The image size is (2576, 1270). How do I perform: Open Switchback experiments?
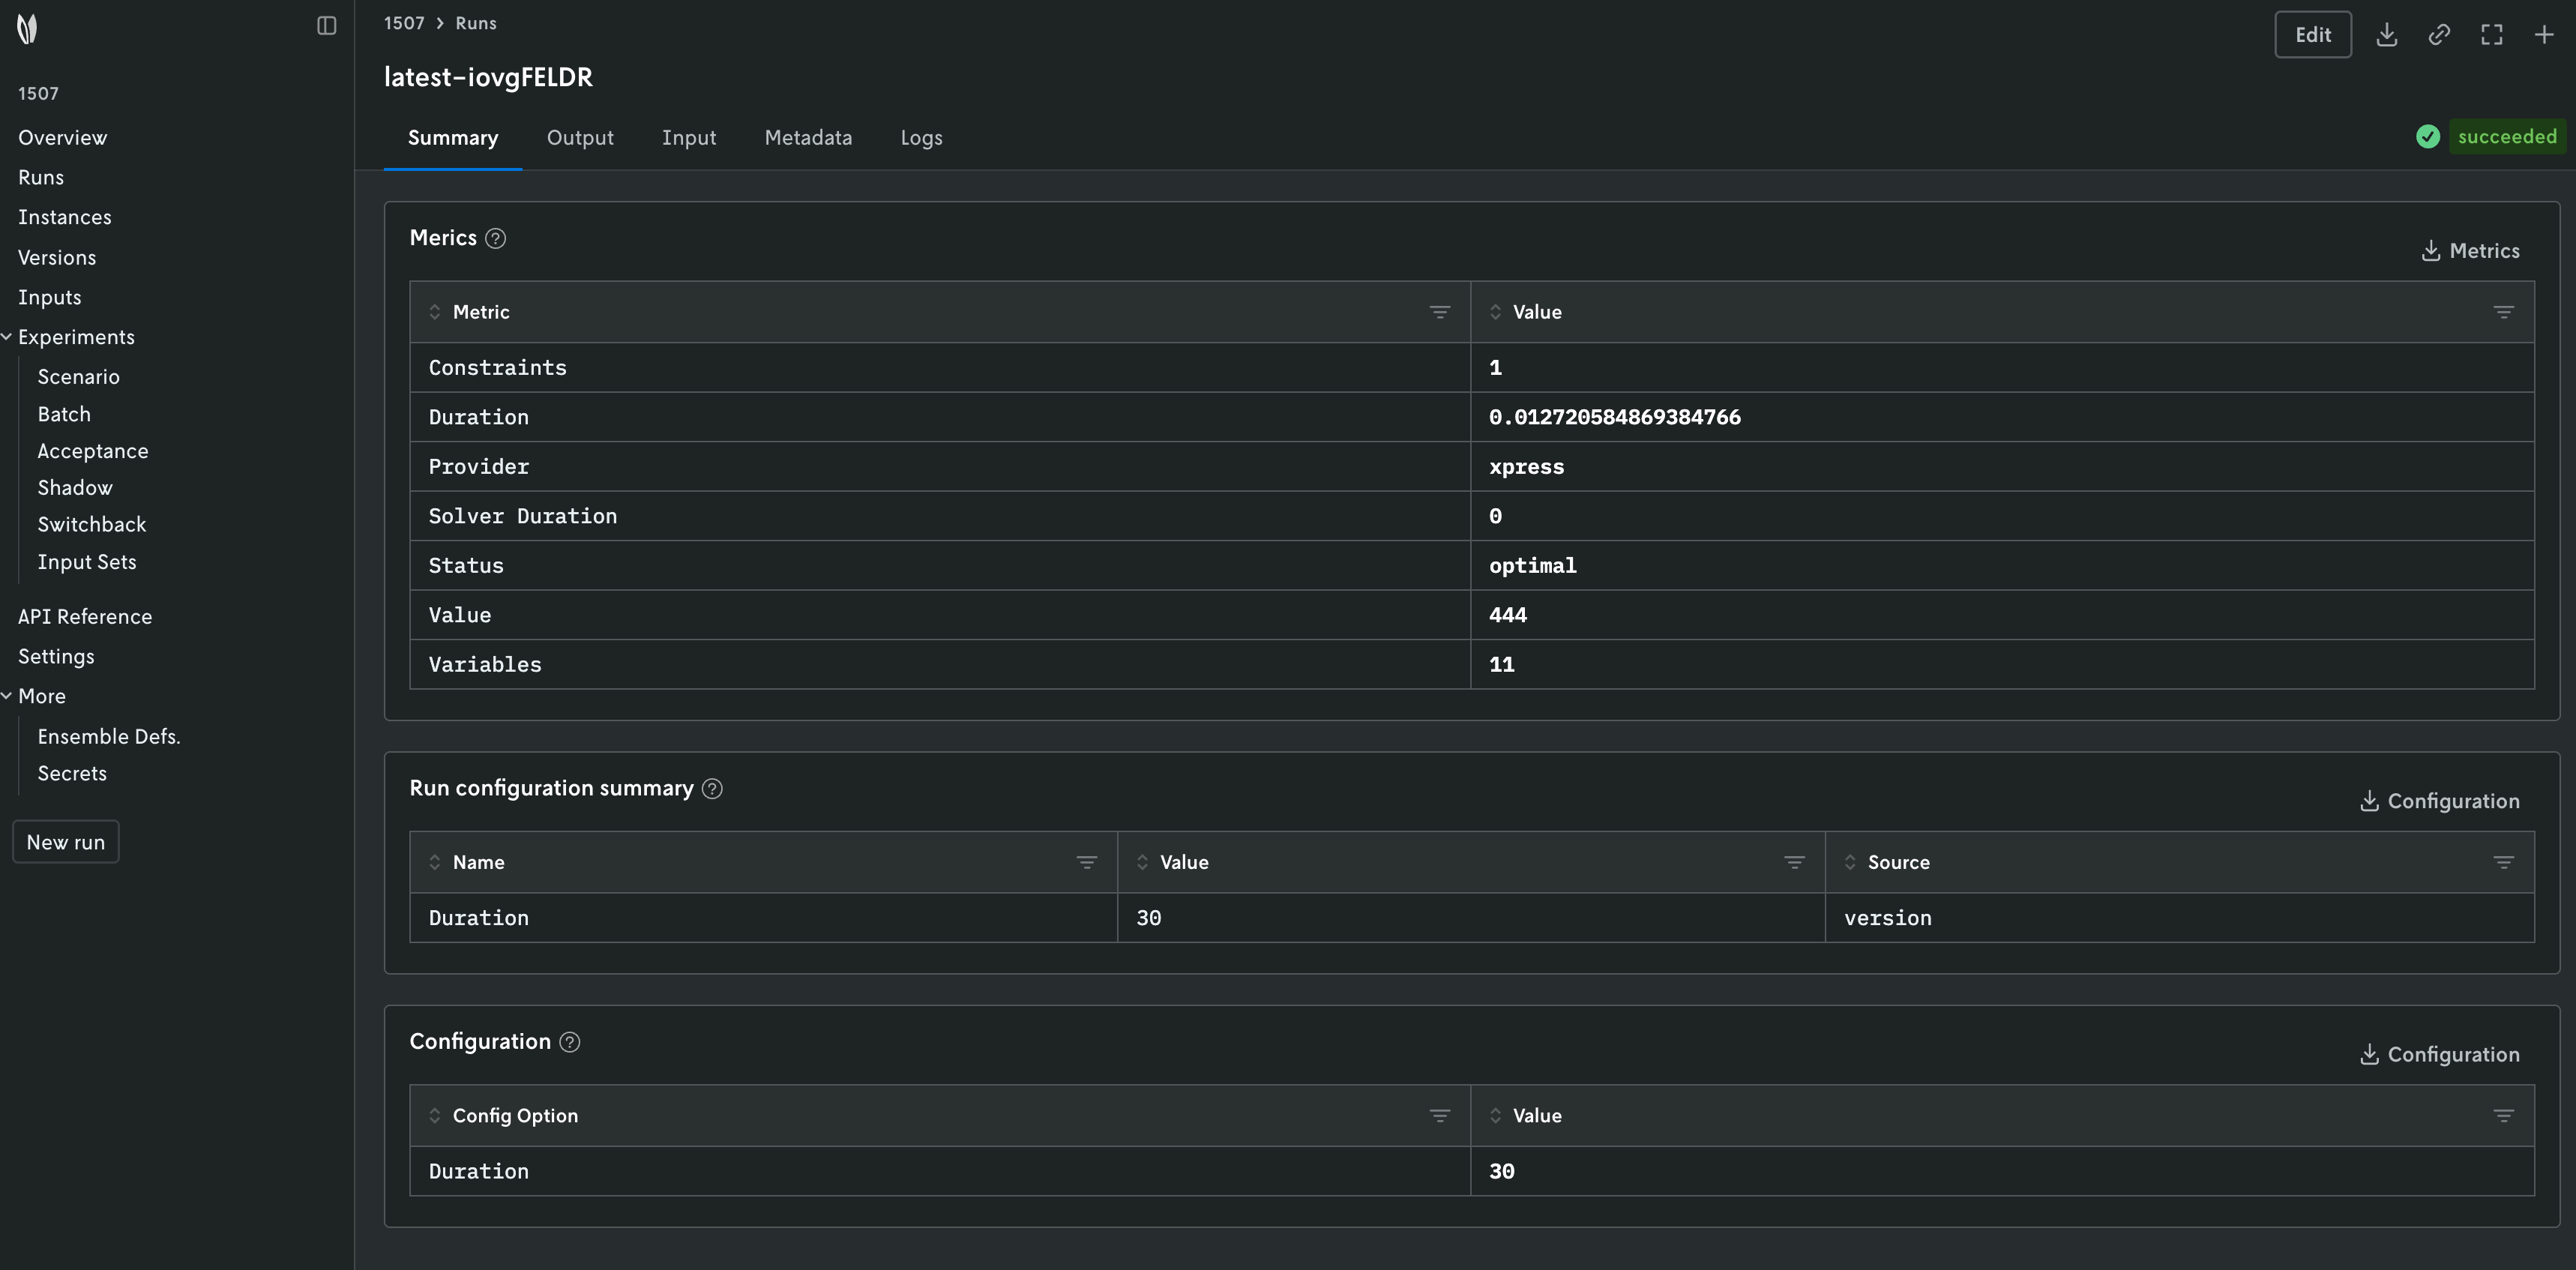tap(92, 525)
